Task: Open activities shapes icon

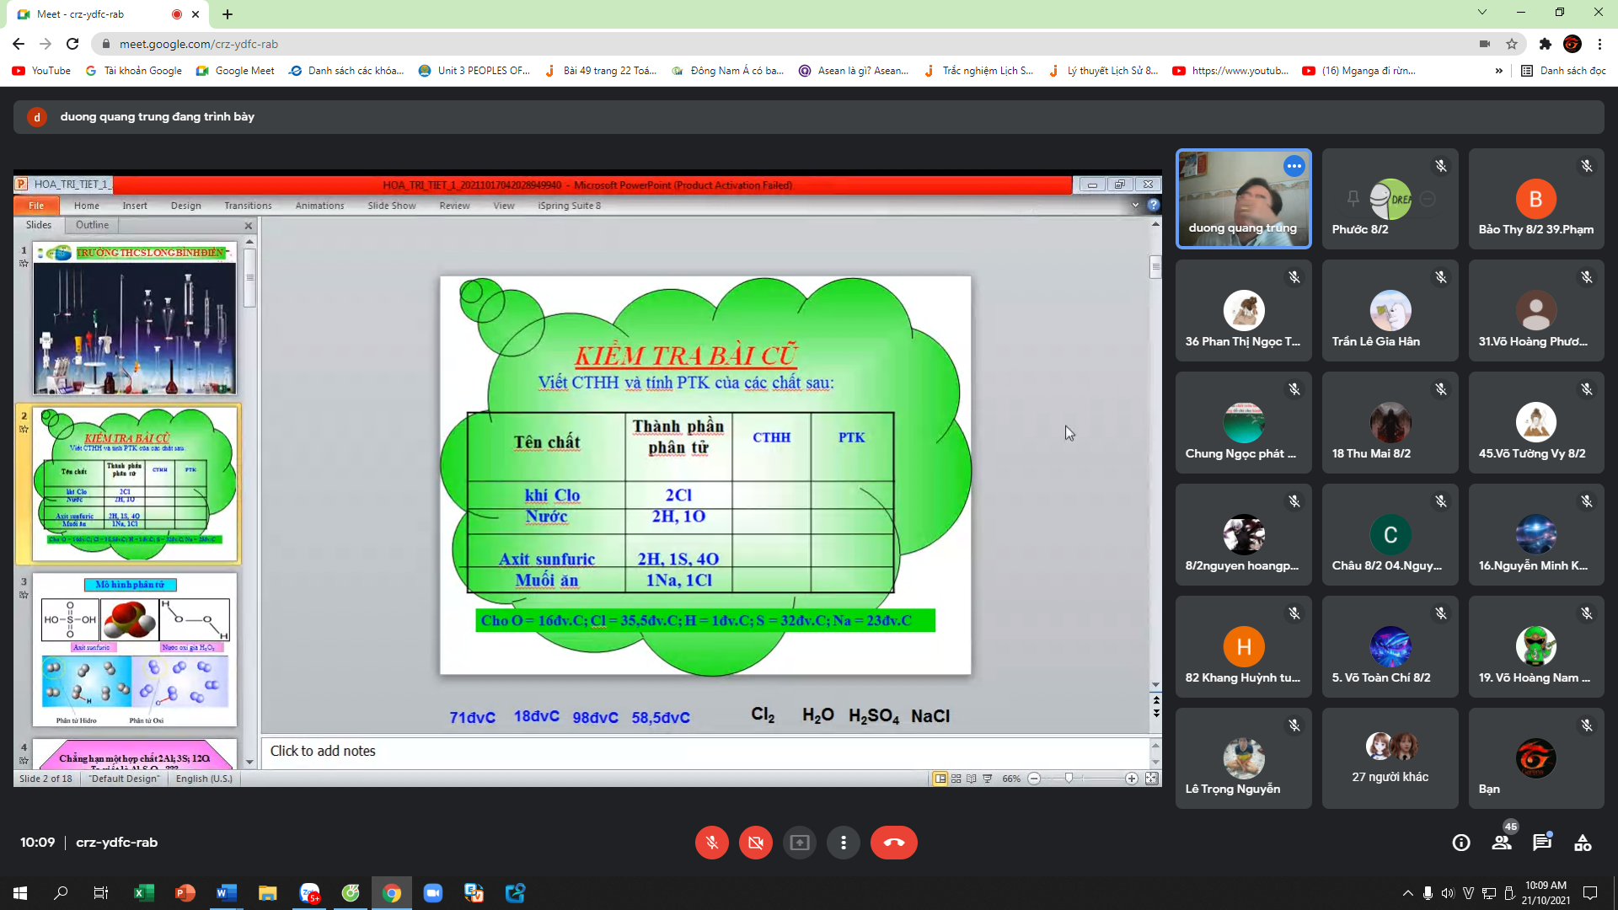Action: (1583, 843)
